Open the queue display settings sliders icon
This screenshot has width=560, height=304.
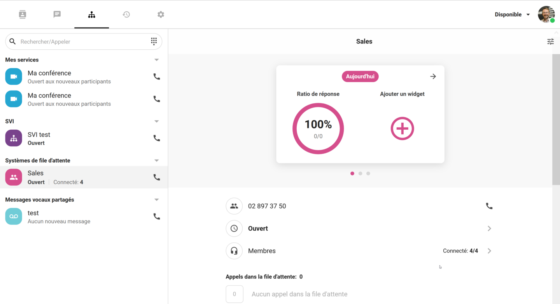(x=550, y=41)
